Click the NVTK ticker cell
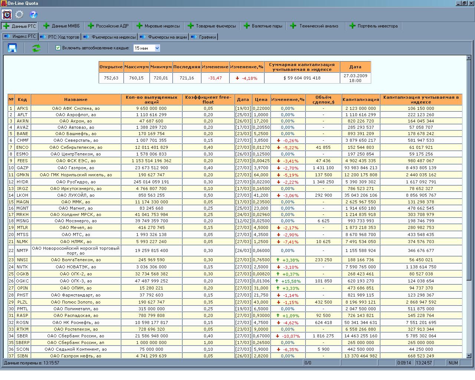475x380 pixels. (22, 267)
